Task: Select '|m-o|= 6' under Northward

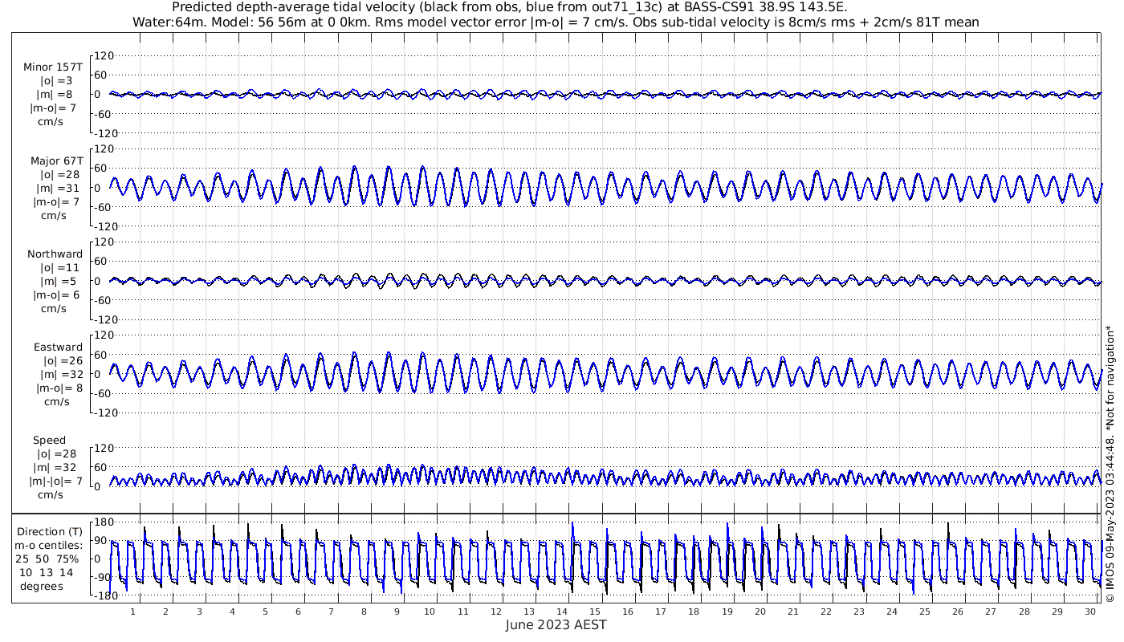Action: coord(55,295)
